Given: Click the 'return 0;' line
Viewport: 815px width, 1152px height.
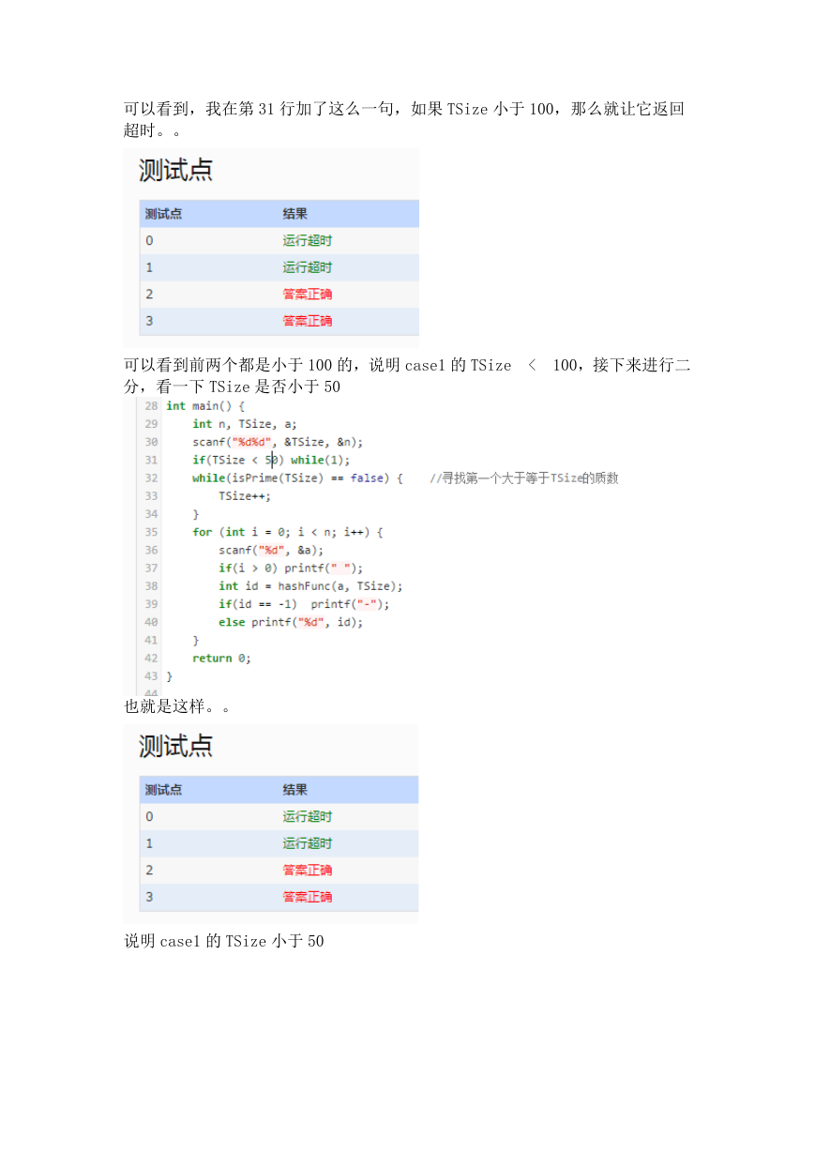Looking at the screenshot, I should click(221, 658).
